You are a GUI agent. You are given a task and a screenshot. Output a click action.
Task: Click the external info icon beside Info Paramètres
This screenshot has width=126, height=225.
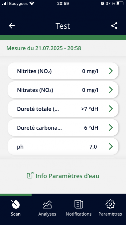click(30, 175)
